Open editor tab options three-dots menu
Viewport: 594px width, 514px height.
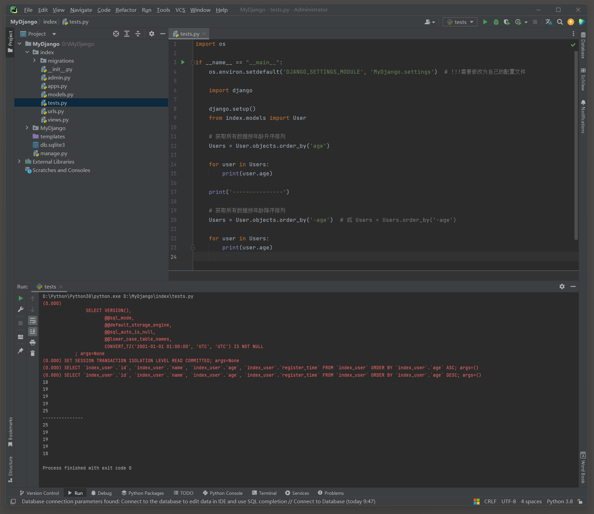pos(573,34)
